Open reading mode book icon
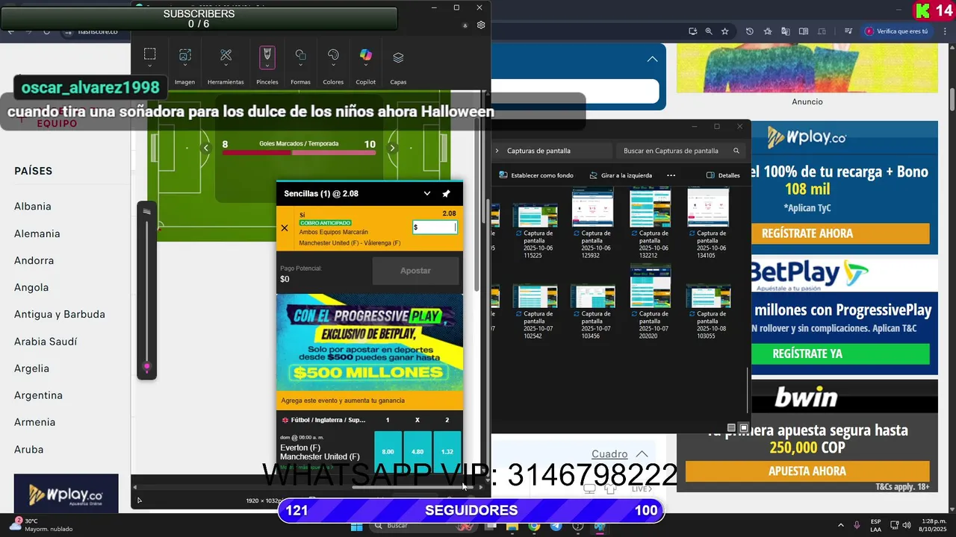 pyautogui.click(x=804, y=31)
